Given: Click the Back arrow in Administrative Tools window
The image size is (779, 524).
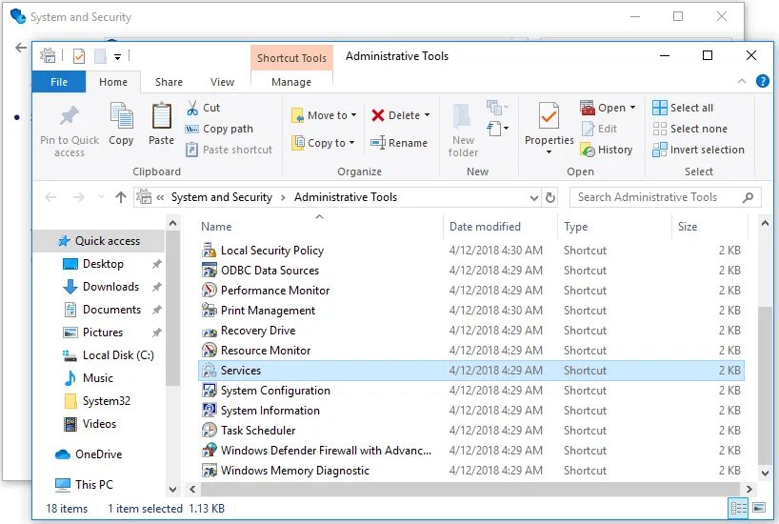Looking at the screenshot, I should (x=50, y=197).
